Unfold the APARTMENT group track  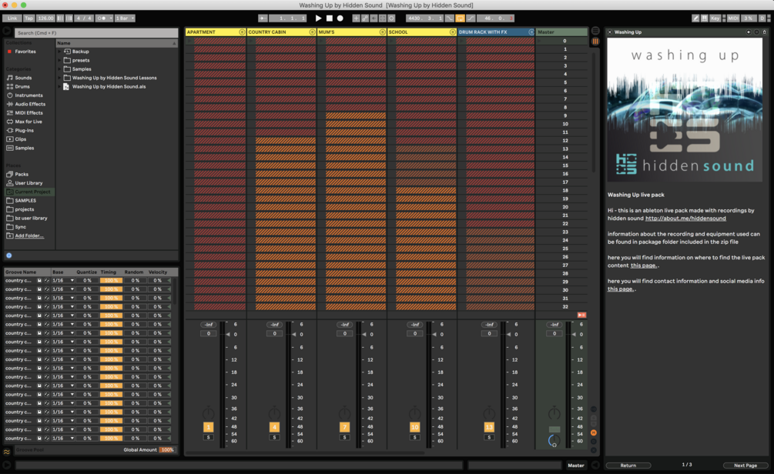pos(242,32)
